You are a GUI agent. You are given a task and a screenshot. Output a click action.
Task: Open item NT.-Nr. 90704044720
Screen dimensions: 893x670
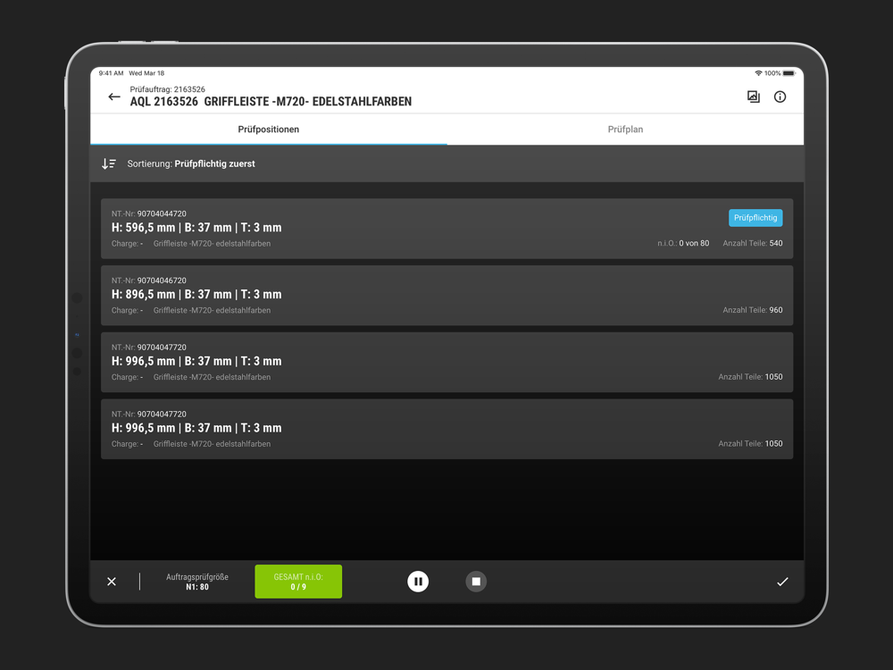[447, 229]
